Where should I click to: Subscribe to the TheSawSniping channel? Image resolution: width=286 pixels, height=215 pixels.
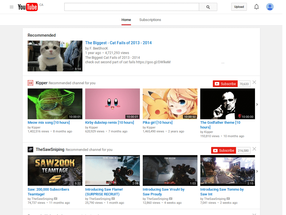224,150
